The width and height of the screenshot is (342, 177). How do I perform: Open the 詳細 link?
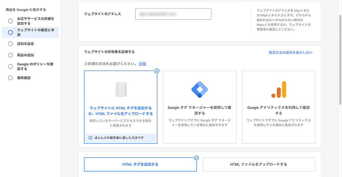click(x=143, y=64)
